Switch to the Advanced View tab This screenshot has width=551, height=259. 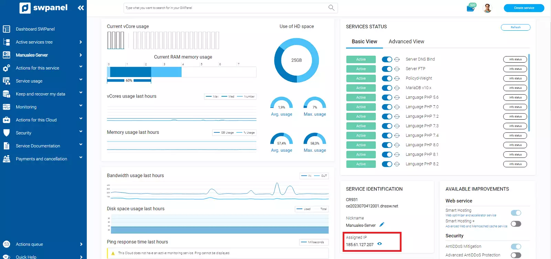tap(406, 42)
